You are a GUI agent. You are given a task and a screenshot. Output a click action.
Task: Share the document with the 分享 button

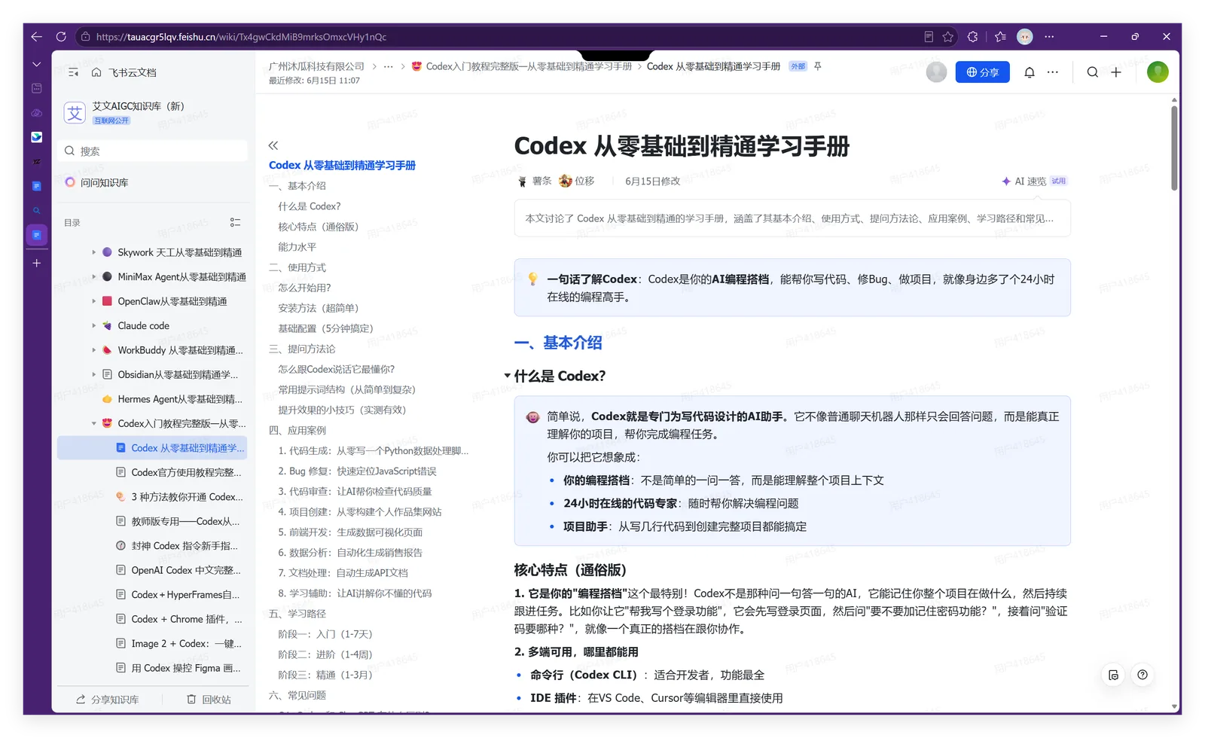click(983, 72)
